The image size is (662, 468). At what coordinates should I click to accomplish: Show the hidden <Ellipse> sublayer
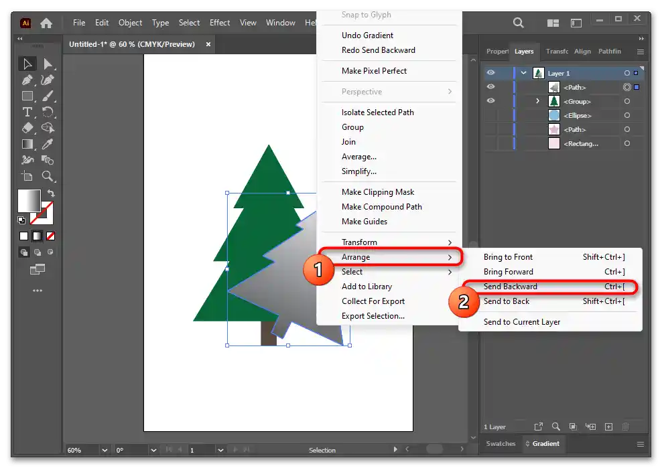490,115
